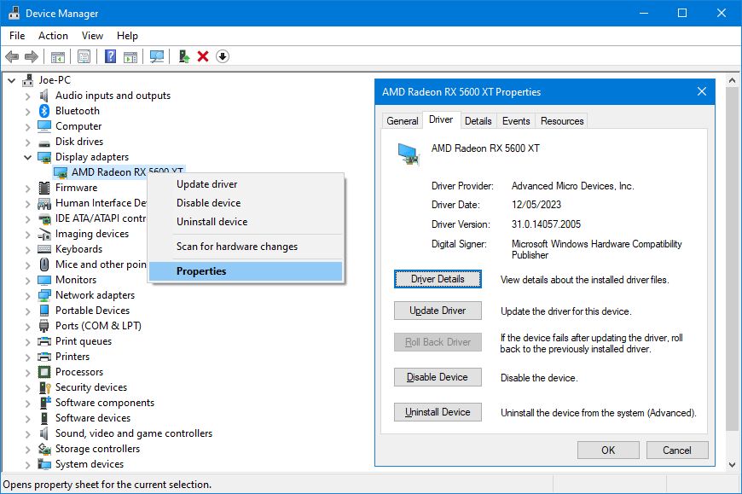Expand the Print queues category

[27, 341]
